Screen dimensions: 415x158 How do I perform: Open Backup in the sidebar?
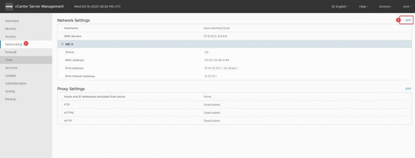pyautogui.click(x=26, y=99)
